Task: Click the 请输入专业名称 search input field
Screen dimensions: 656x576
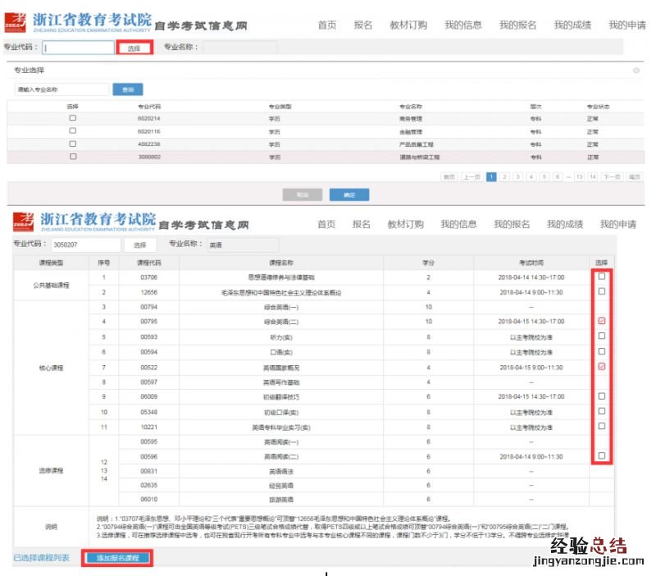Action: (x=61, y=89)
